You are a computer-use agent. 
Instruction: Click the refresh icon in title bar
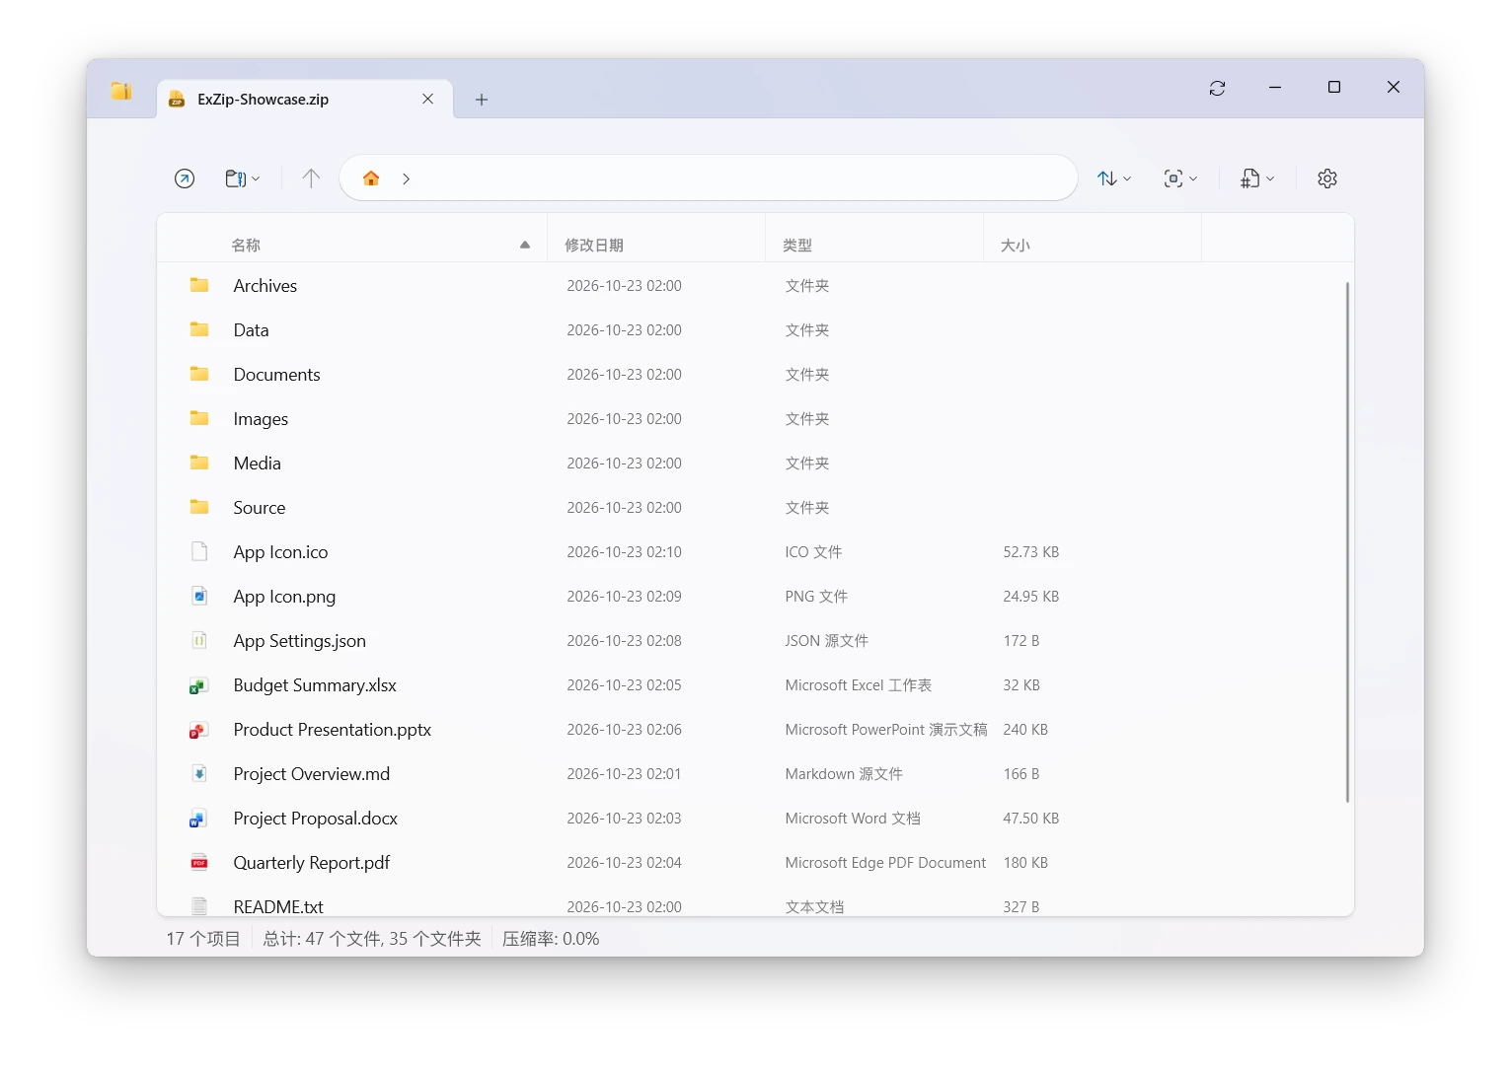(1217, 88)
